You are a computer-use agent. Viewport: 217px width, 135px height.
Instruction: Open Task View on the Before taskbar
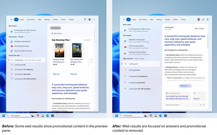tap(33, 116)
